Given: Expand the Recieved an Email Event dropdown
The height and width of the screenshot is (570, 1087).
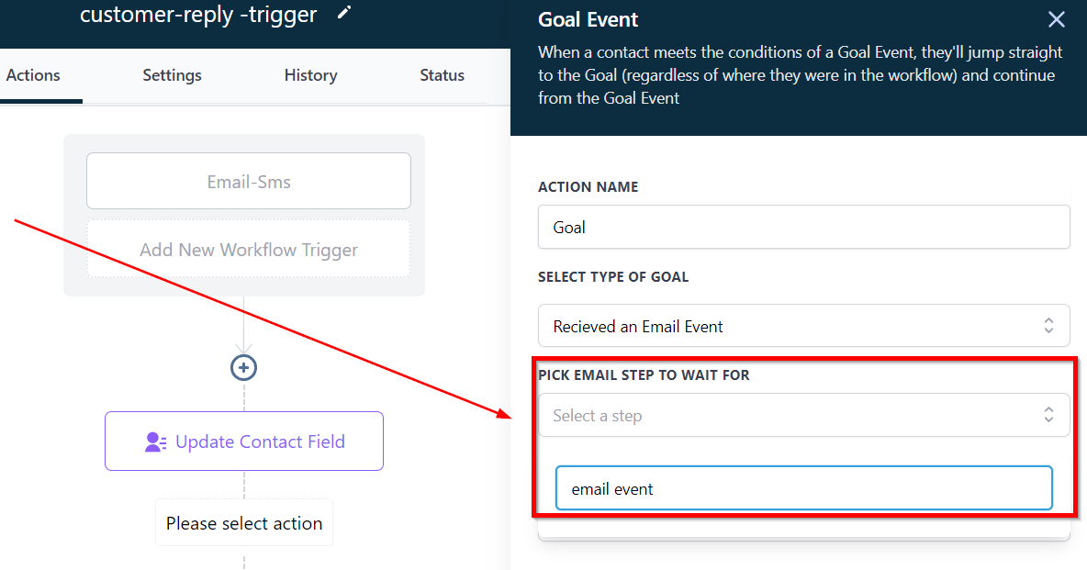Looking at the screenshot, I should (790, 326).
